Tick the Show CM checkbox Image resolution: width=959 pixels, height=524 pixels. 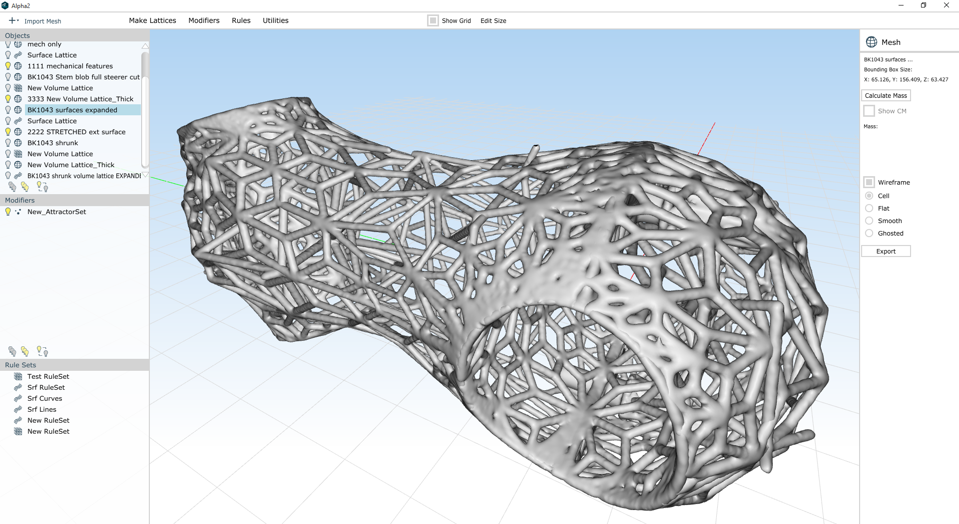(869, 111)
